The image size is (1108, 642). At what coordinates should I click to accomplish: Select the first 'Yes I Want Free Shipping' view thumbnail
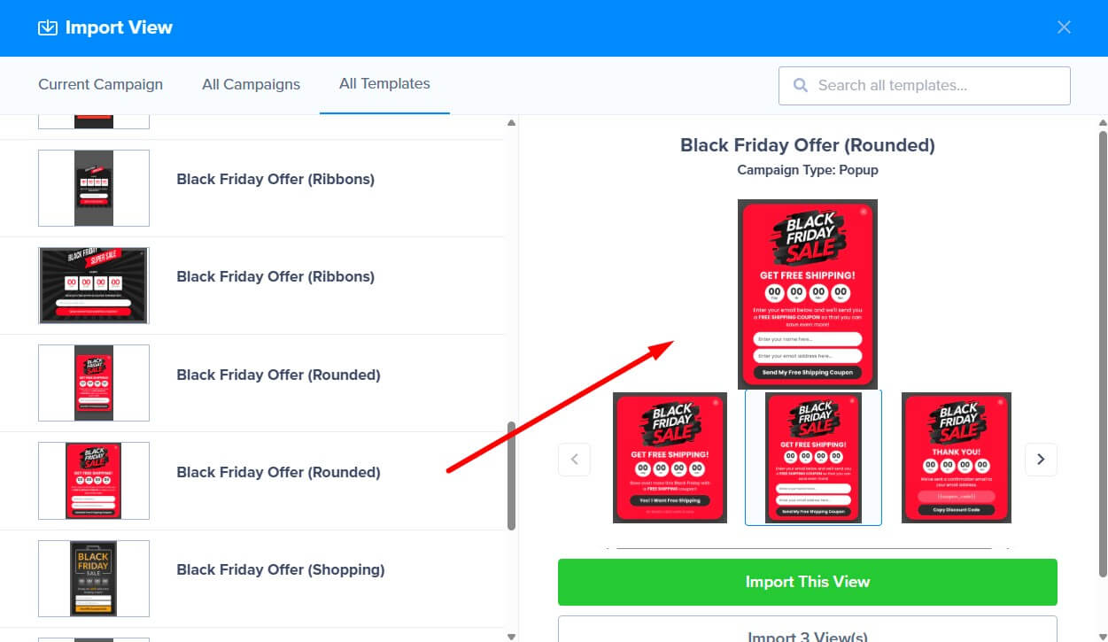(x=670, y=458)
